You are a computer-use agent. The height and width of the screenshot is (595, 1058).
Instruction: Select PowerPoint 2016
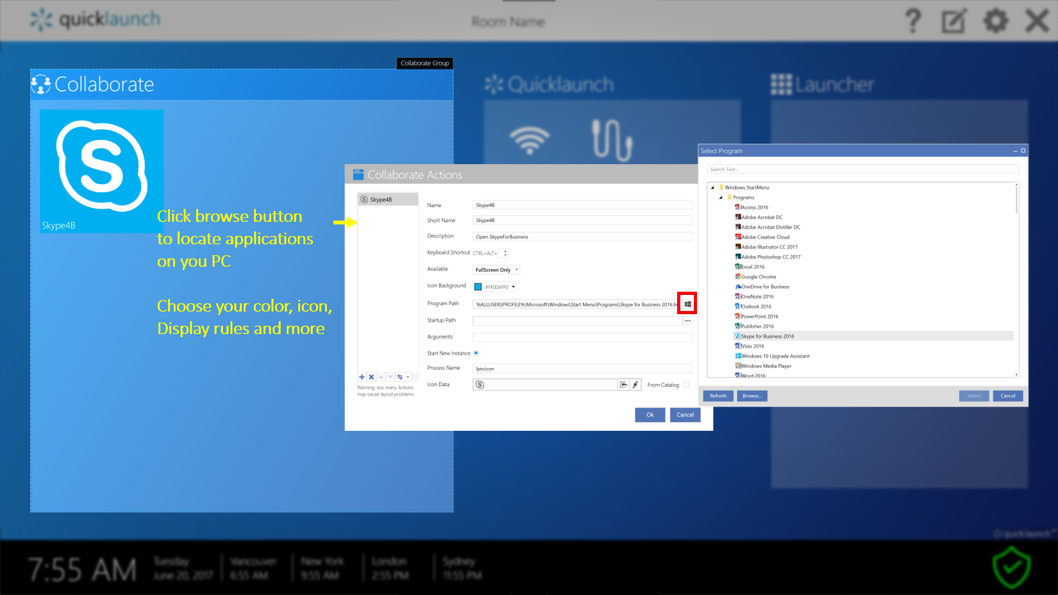pos(757,317)
